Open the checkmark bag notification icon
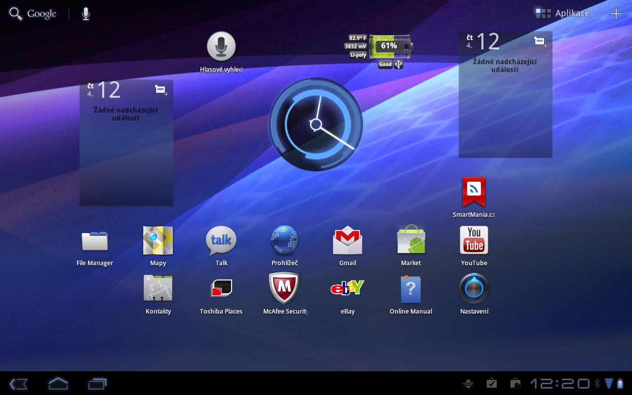 pyautogui.click(x=491, y=383)
